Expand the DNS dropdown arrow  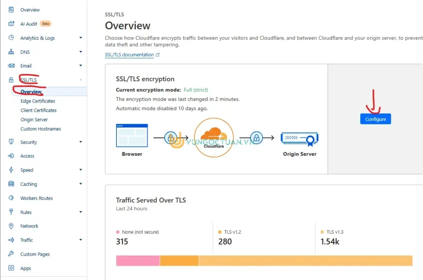pyautogui.click(x=81, y=52)
